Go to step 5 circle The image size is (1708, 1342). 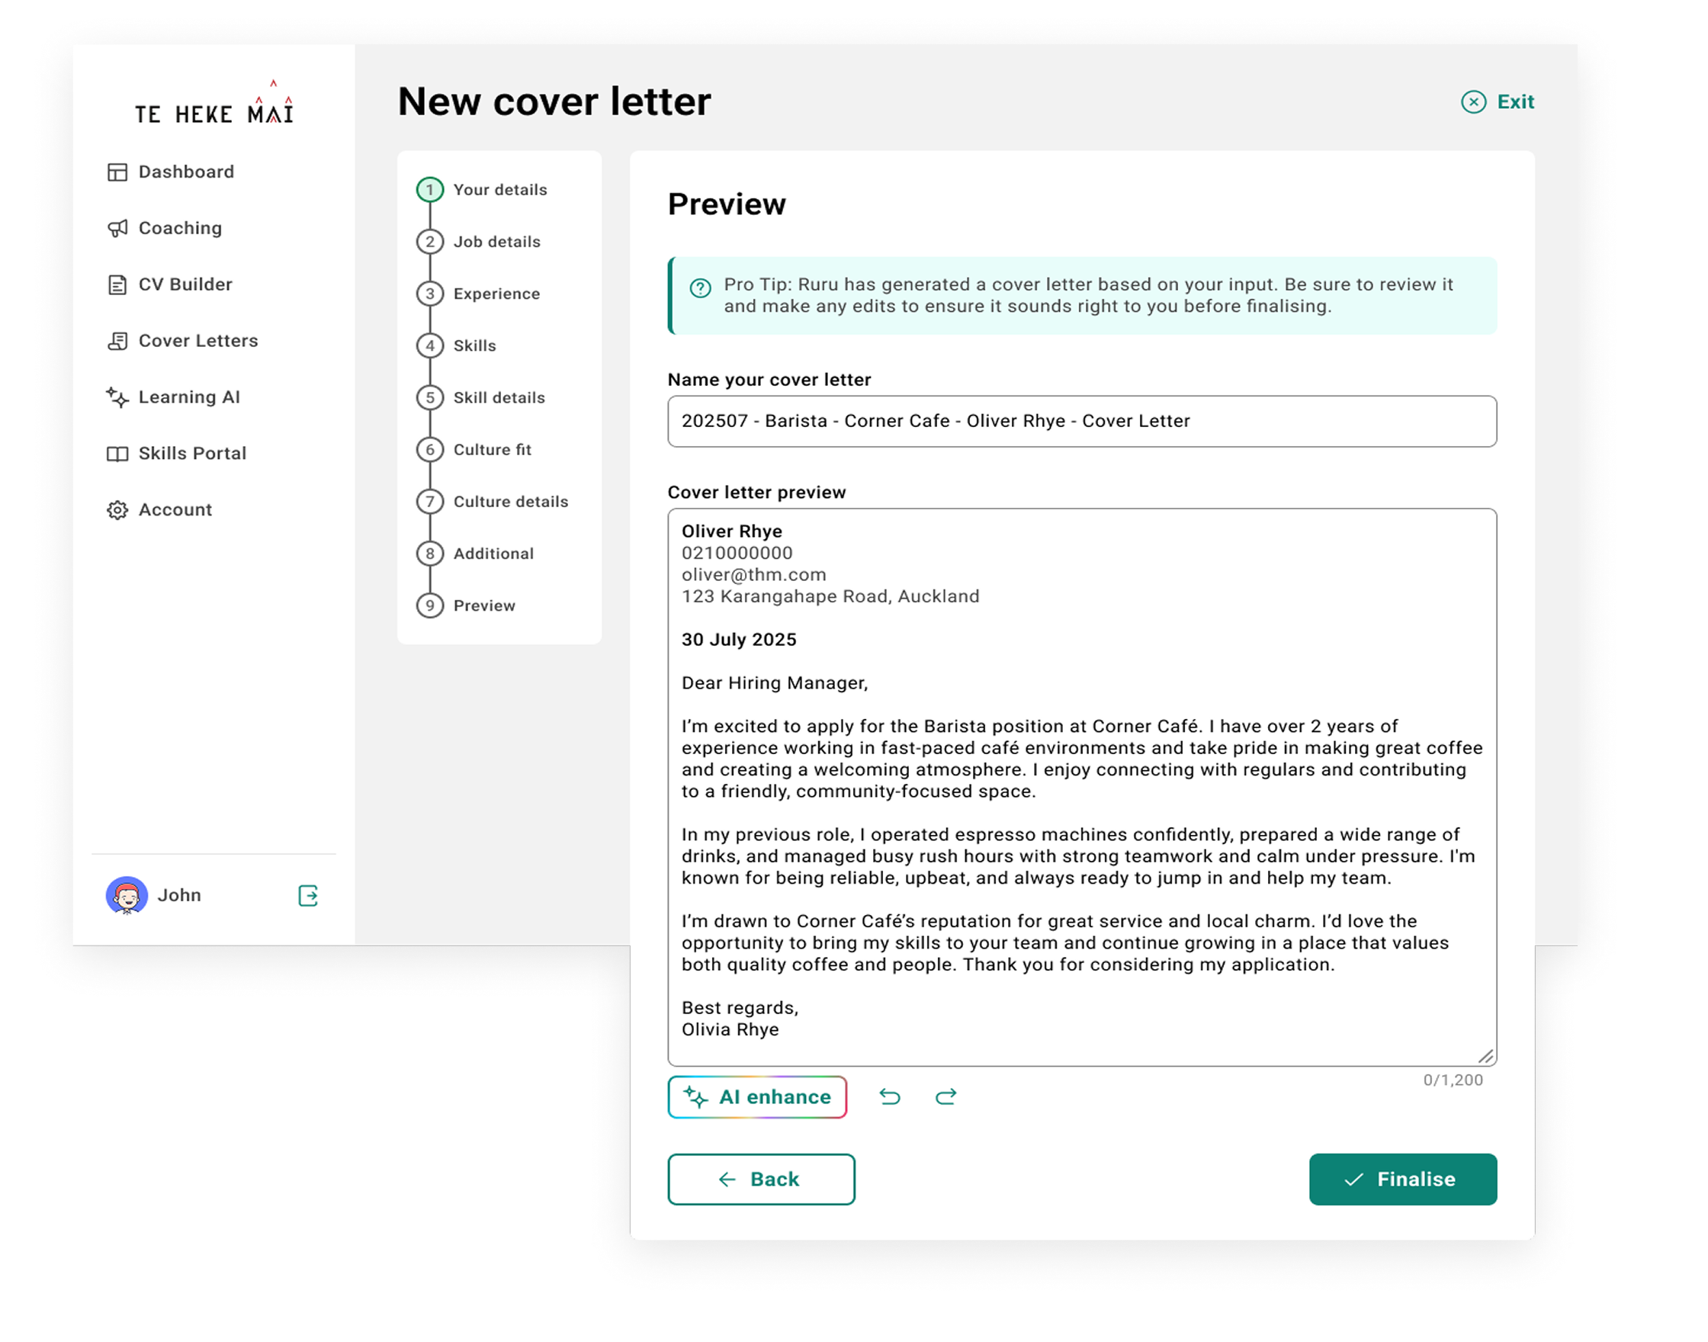(x=430, y=397)
